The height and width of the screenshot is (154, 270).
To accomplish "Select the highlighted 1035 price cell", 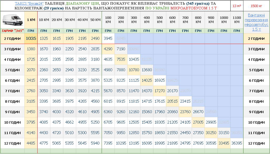I will [31, 38].
